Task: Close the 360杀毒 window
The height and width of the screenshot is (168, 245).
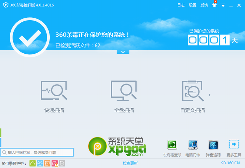Action: (x=239, y=6)
